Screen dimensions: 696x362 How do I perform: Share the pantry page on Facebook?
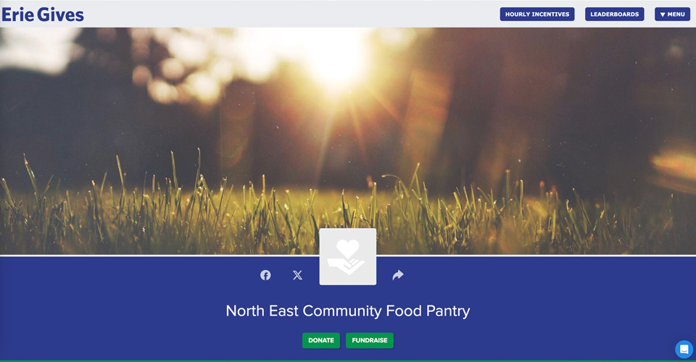click(265, 275)
